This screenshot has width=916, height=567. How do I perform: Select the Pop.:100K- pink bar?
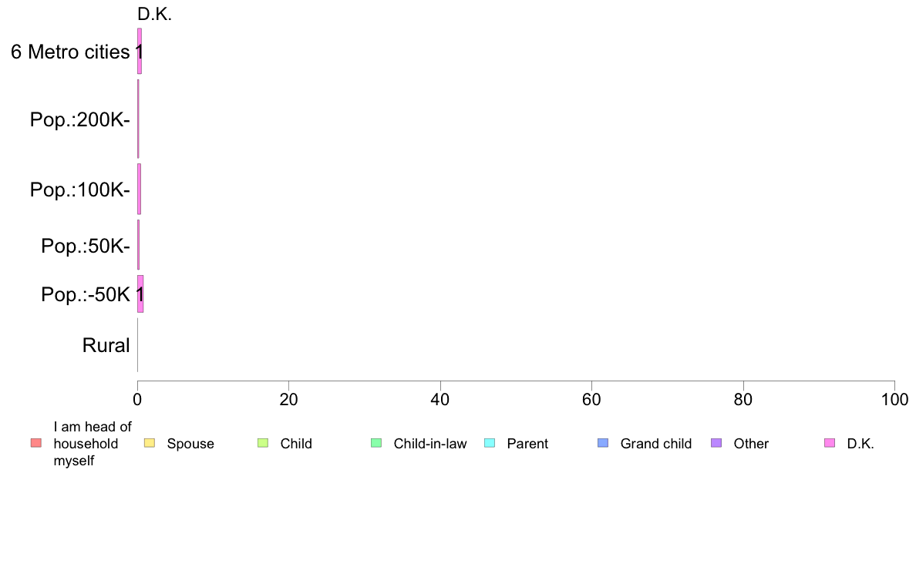coord(139,190)
